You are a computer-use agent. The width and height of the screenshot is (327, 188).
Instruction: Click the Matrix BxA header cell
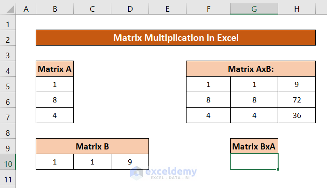click(x=254, y=146)
